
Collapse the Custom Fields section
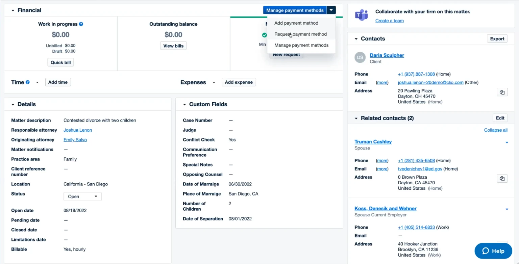(184, 104)
